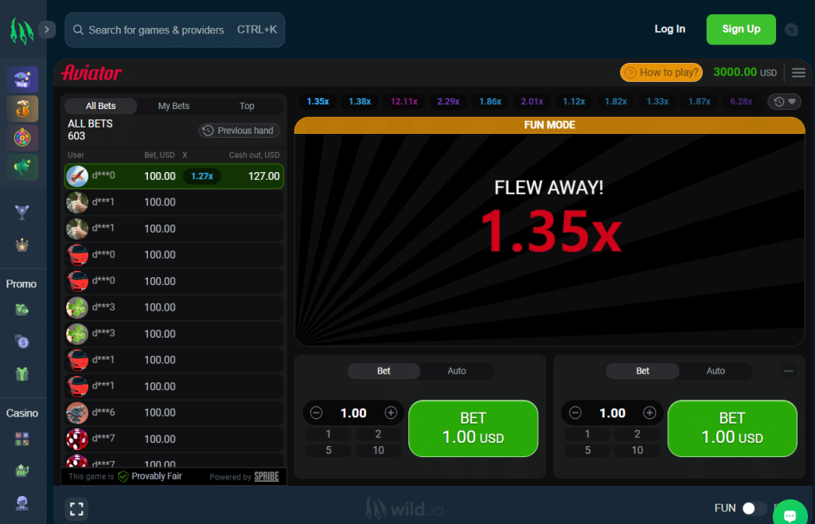The image size is (815, 524).
Task: Edit the right panel 1.00 bet amount
Action: pos(612,413)
